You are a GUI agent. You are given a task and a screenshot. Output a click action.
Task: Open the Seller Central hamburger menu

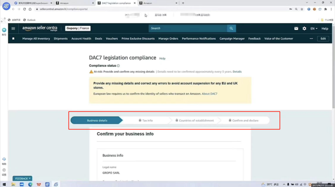pos(13,28)
